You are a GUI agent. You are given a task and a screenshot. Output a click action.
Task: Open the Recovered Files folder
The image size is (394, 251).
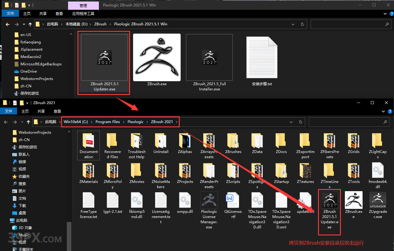point(112,147)
